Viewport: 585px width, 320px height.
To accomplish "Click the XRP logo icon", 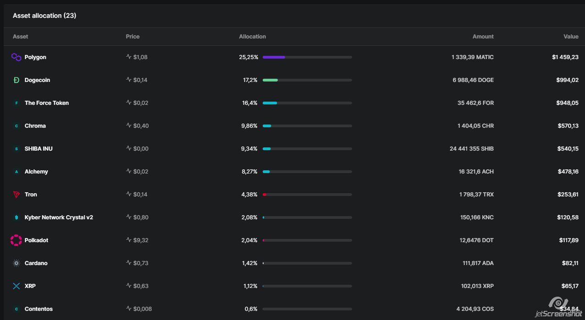I will point(17,286).
